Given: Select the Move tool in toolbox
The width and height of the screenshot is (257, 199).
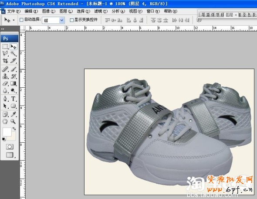Looking at the screenshot, I should pyautogui.click(x=14, y=47).
